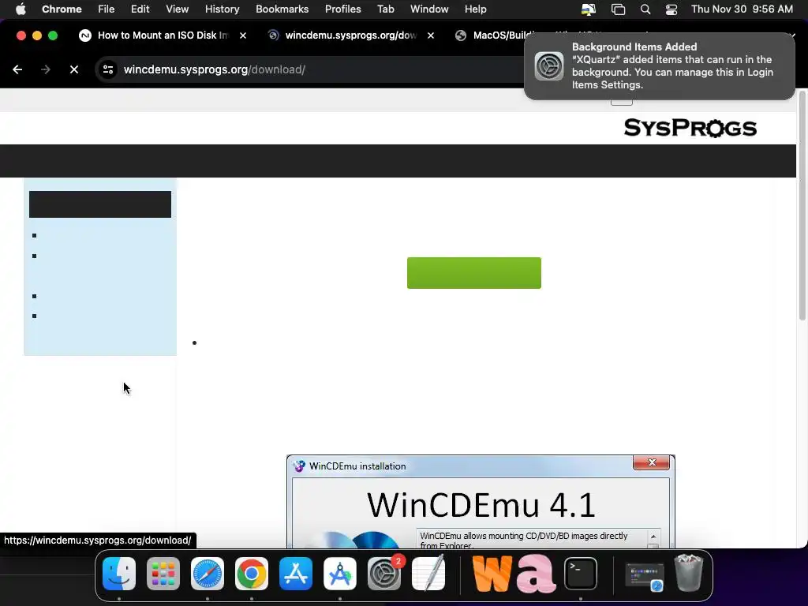The width and height of the screenshot is (808, 606).
Task: Open the View menu
Action: (x=178, y=9)
